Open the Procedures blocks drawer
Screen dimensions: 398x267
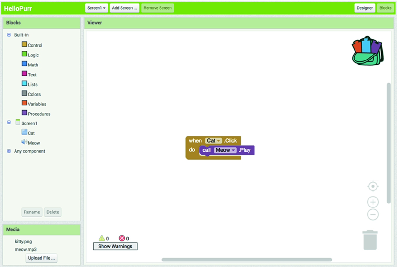36,114
